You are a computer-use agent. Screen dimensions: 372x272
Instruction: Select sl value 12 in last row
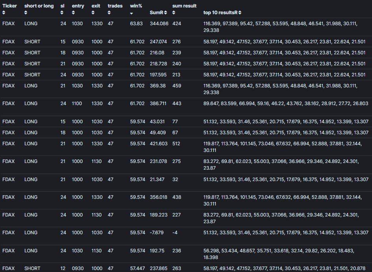(63, 268)
